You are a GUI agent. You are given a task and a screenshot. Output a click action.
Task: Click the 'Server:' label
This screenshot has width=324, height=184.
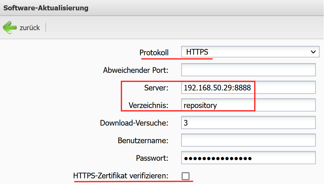tap(156, 88)
